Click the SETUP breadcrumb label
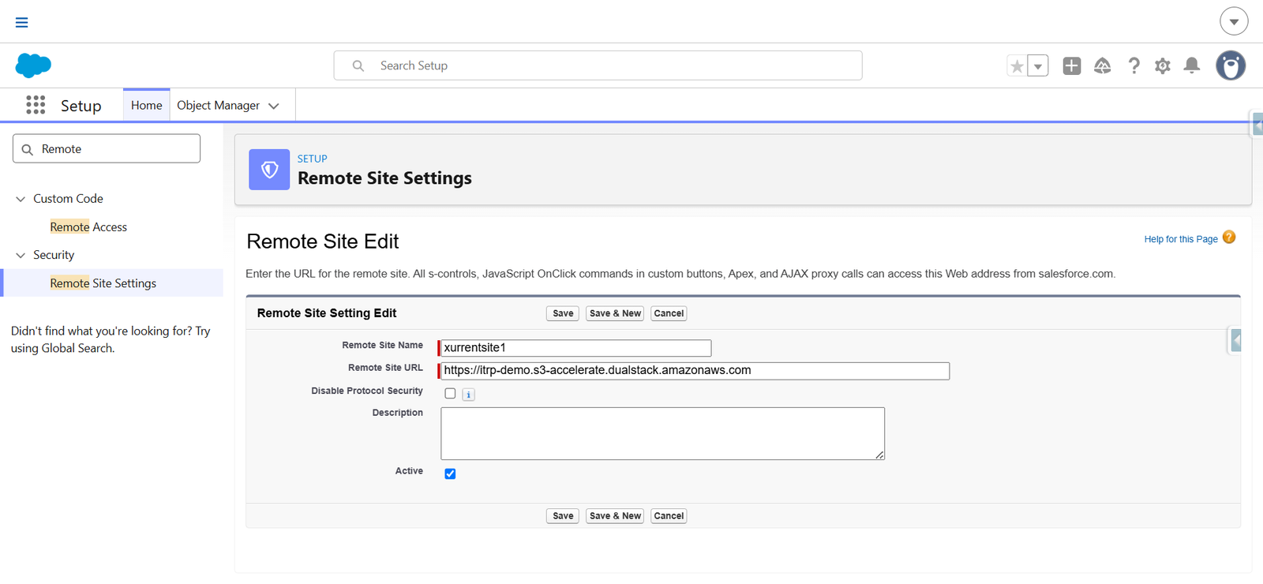 [x=312, y=159]
